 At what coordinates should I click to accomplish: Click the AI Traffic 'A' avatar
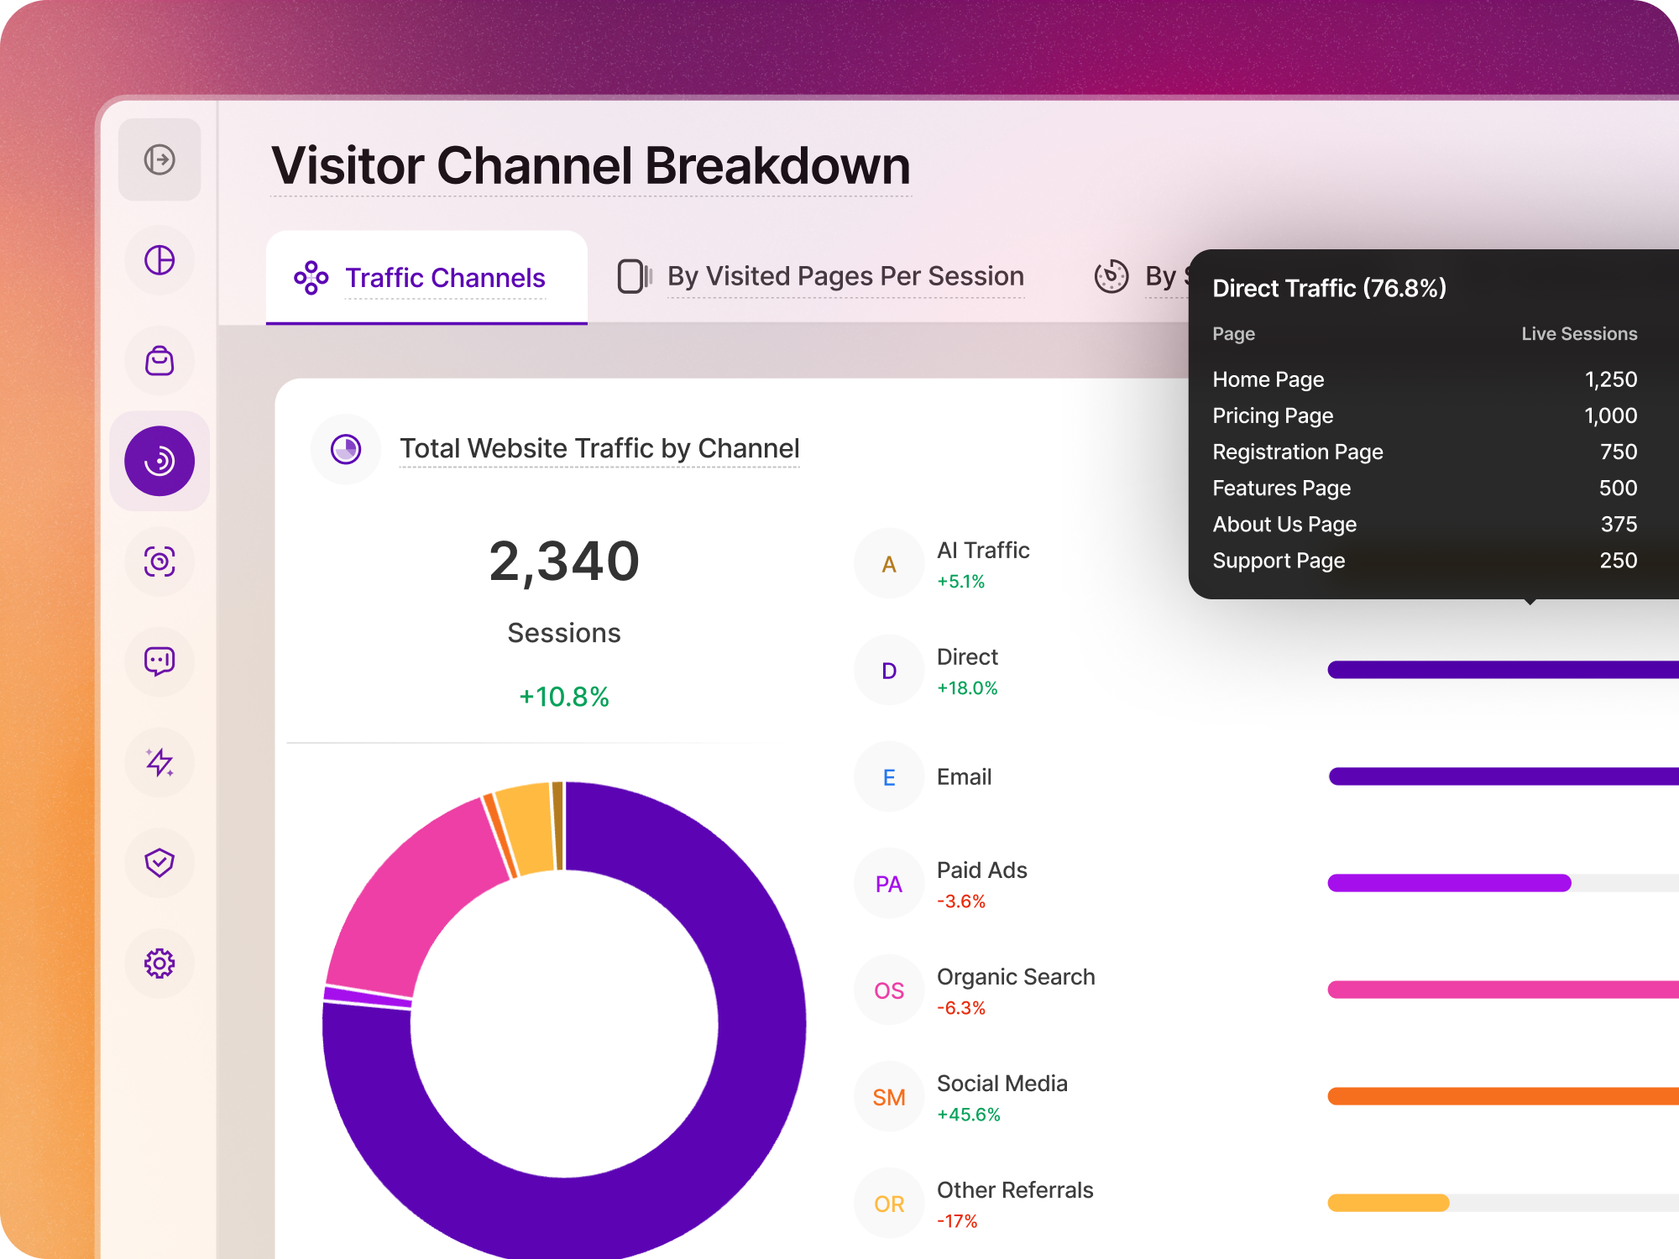click(x=889, y=564)
